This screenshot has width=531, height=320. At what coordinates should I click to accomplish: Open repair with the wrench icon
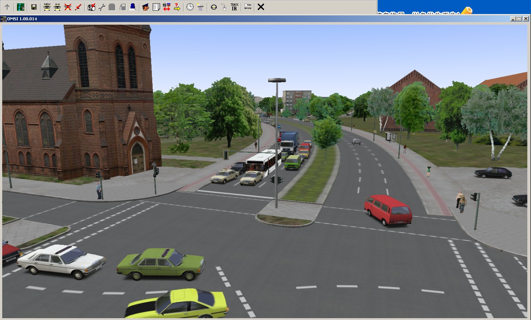pyautogui.click(x=102, y=7)
